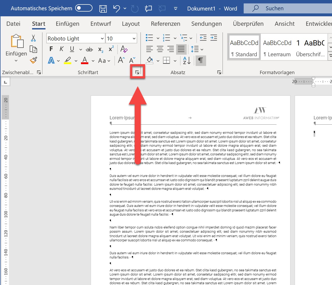
Task: Toggle the paragraph marks pilcrow button
Action: (x=201, y=61)
